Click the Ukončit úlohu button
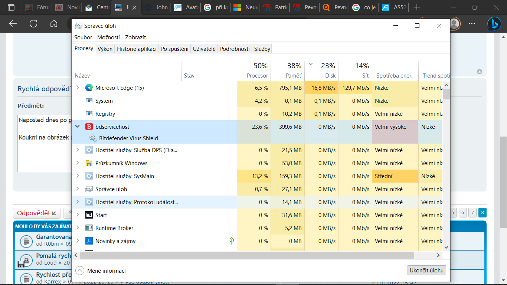Viewport: 507px width, 285px height. pos(426,271)
